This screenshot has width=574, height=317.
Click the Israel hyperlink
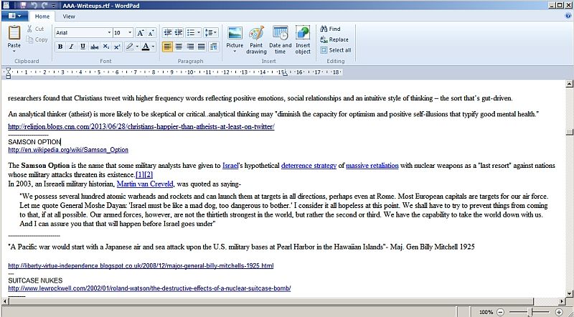tap(230, 166)
